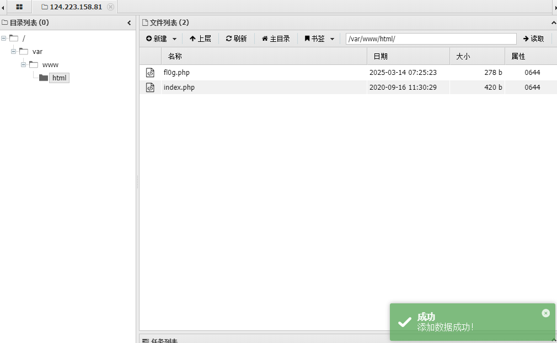
Task: Select the root / folder
Action: click(24, 39)
